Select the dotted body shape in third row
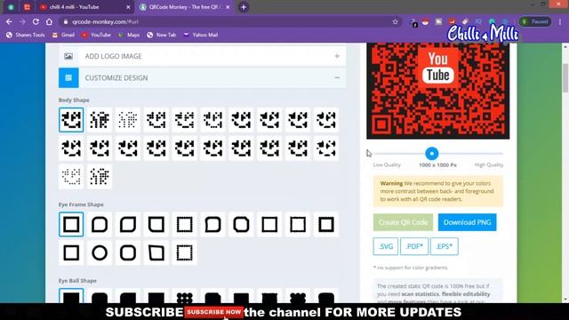The width and height of the screenshot is (569, 320). tap(71, 177)
